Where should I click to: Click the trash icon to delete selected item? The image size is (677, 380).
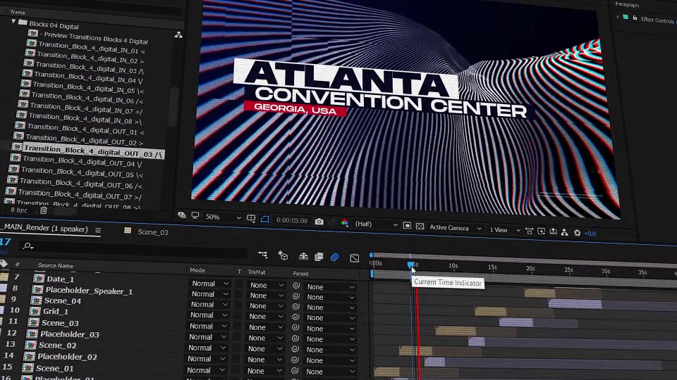click(44, 210)
